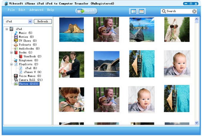202x136 pixels.
Task: Click the Camera Roll icon
Action: (x=16, y=80)
